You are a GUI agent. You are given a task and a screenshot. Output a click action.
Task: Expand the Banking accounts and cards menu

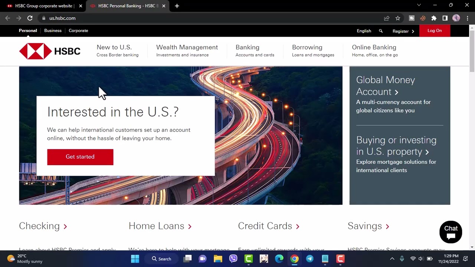pyautogui.click(x=255, y=51)
